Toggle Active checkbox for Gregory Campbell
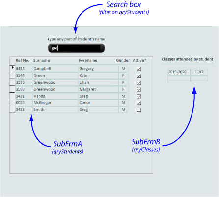 [x=139, y=69]
